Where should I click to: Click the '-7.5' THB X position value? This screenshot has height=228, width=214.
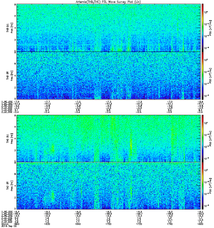point(78,102)
